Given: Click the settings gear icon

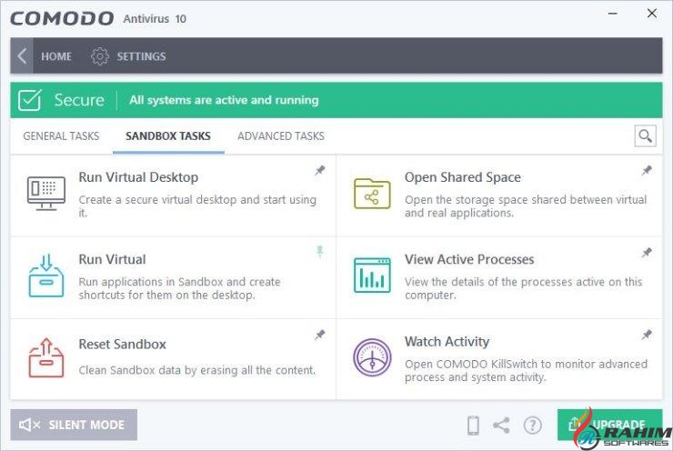Looking at the screenshot, I should pyautogui.click(x=99, y=56).
